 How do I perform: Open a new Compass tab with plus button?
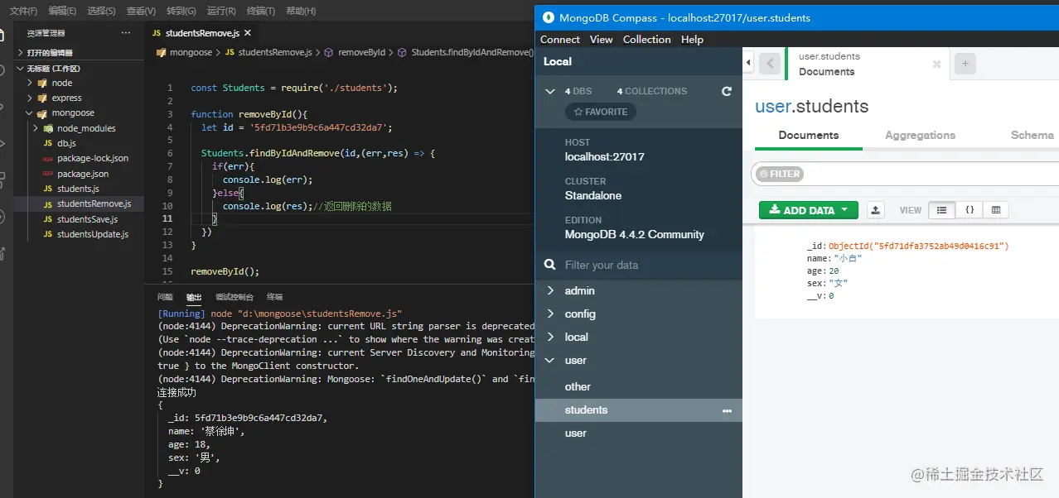tap(965, 64)
